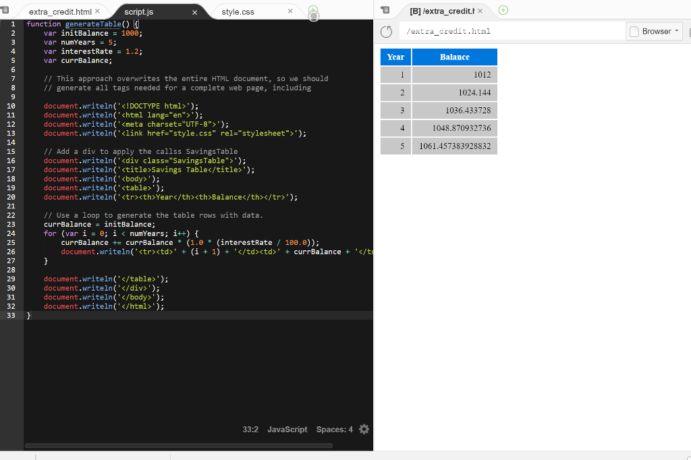Open the preview pane tab list
Screen dimensions: 691x460
[x=385, y=9]
